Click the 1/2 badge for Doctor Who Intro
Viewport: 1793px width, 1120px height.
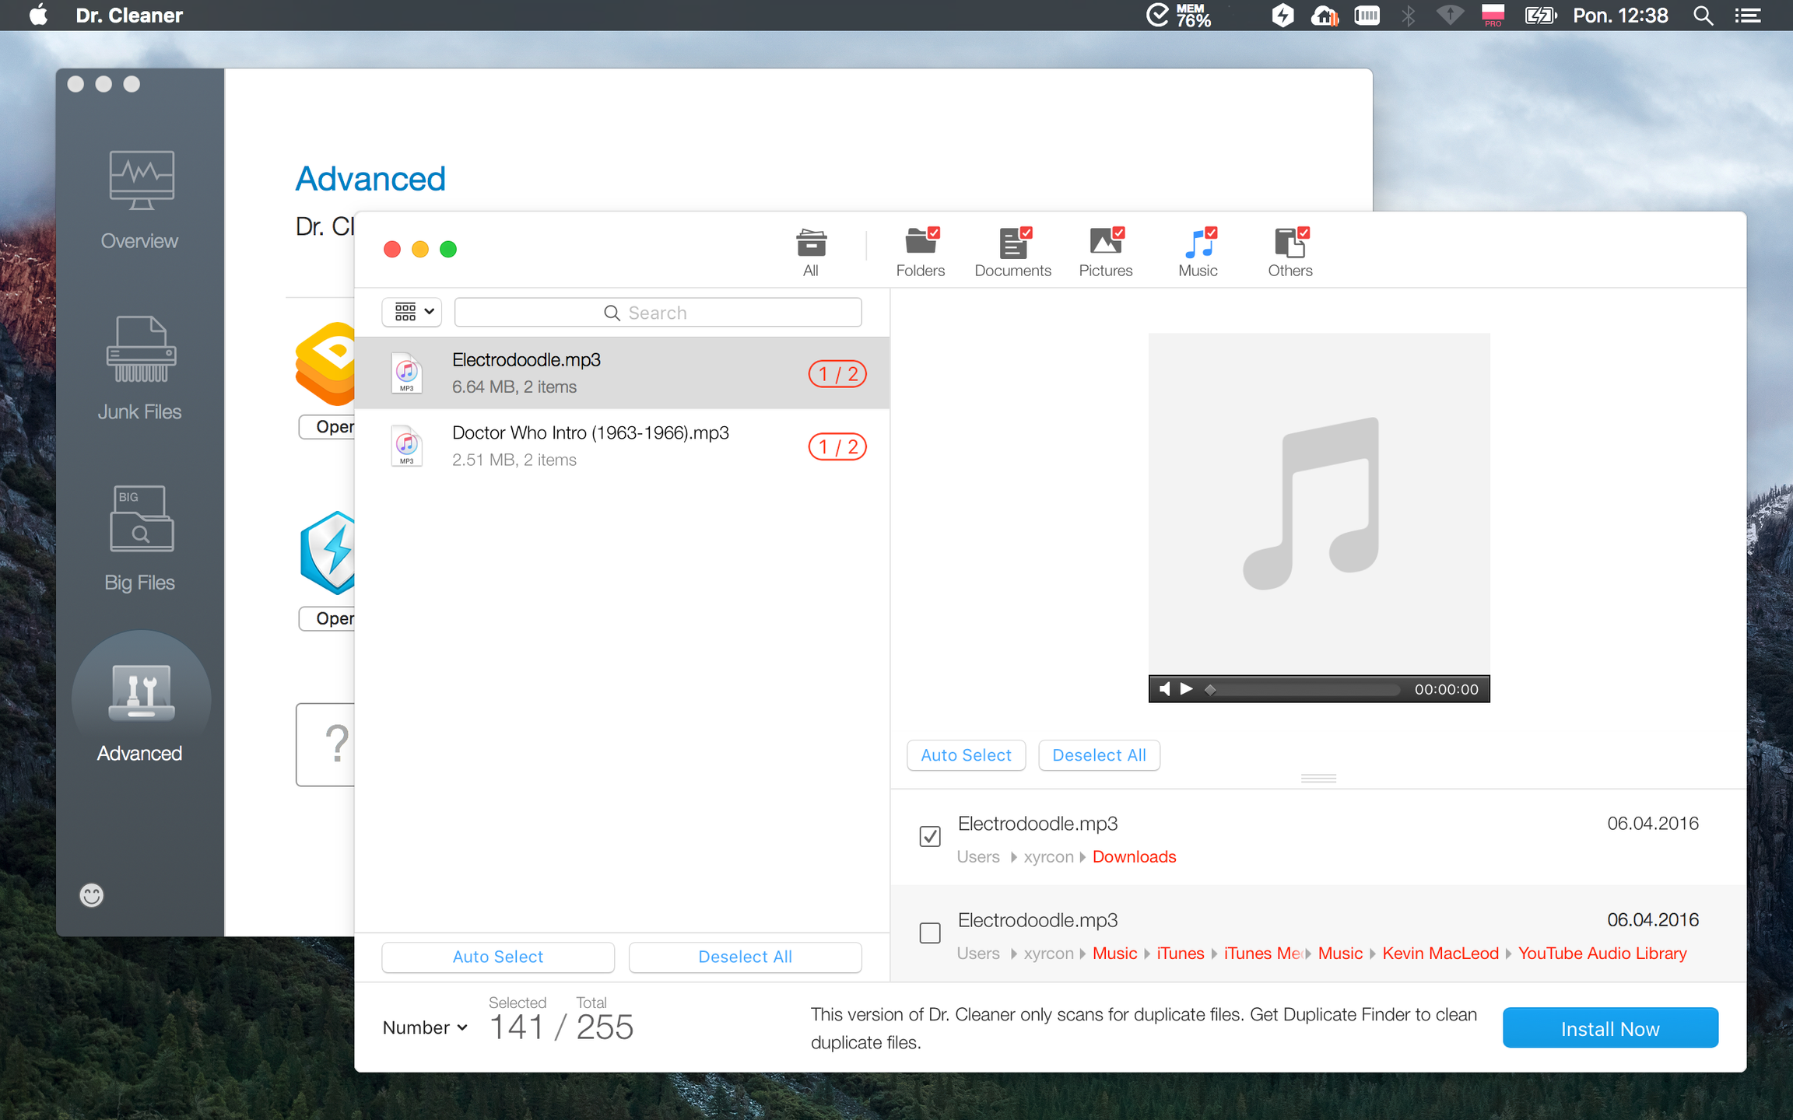(838, 447)
